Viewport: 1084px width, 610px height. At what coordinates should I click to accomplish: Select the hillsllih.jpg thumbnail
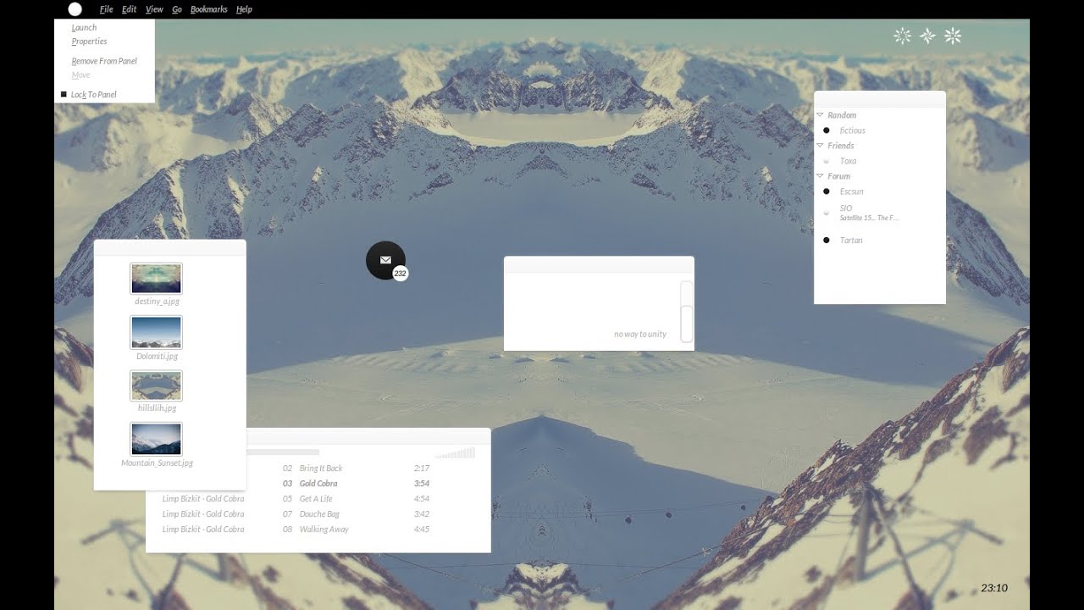[x=156, y=386]
